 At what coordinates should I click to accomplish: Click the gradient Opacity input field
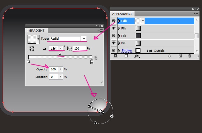click(54, 69)
